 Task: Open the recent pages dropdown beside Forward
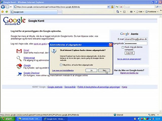(x=11, y=7)
